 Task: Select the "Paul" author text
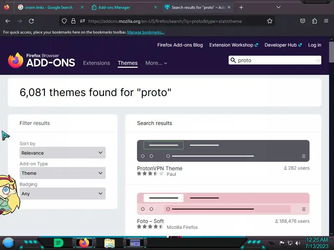pos(171,174)
